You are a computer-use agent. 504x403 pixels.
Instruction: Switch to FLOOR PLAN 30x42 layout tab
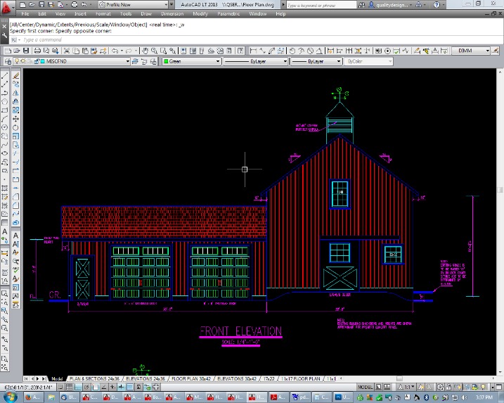click(191, 378)
